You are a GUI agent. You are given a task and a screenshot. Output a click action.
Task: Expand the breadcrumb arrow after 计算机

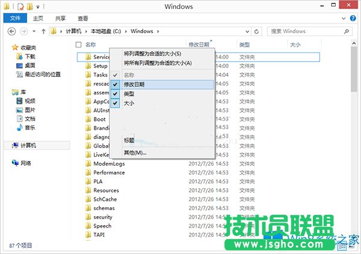(x=86, y=31)
